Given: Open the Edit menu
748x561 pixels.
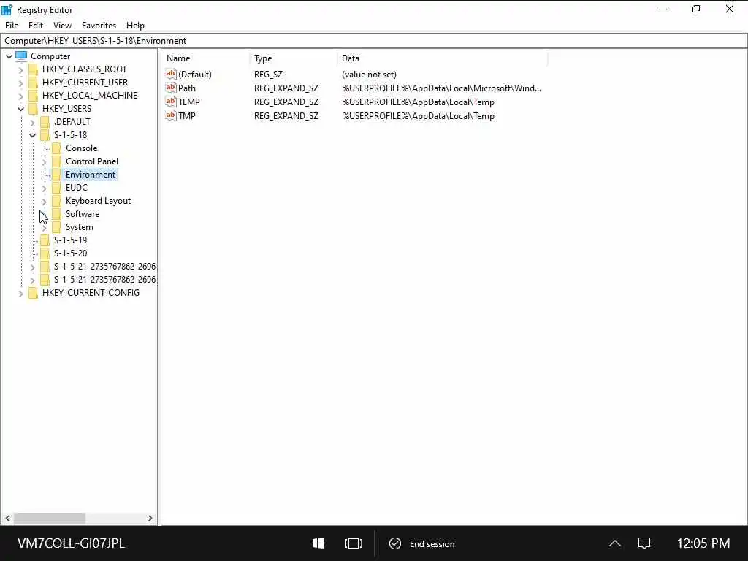Looking at the screenshot, I should [x=35, y=26].
